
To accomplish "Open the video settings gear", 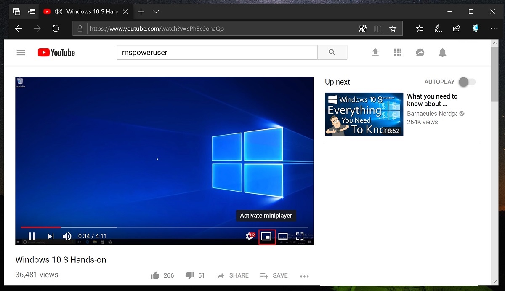I will click(x=250, y=236).
